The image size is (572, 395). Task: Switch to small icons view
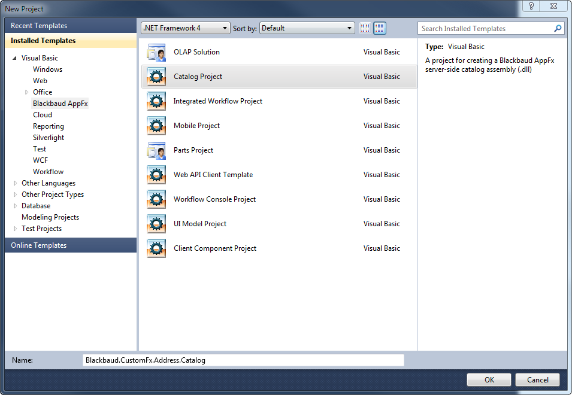(365, 28)
